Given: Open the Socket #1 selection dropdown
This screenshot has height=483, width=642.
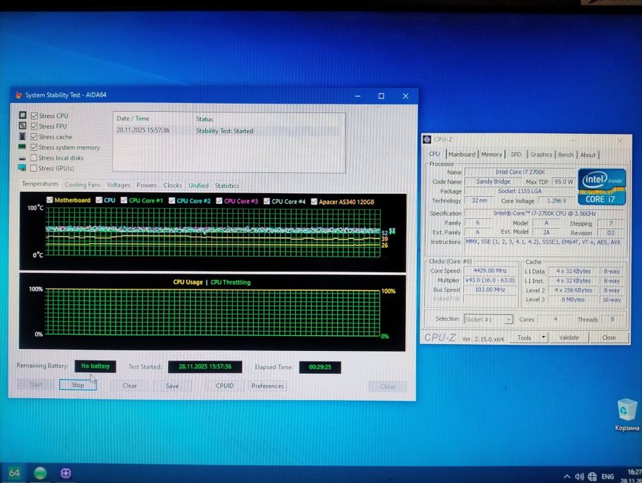Looking at the screenshot, I should [x=488, y=319].
